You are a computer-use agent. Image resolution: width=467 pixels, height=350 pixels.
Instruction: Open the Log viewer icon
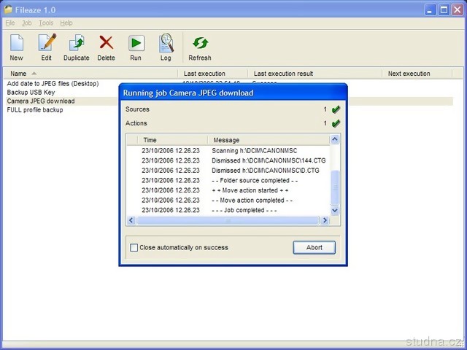166,44
